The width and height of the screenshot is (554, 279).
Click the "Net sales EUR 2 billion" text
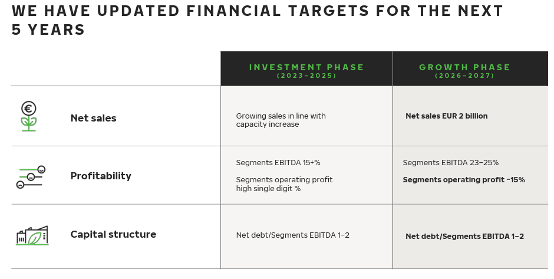(x=446, y=116)
